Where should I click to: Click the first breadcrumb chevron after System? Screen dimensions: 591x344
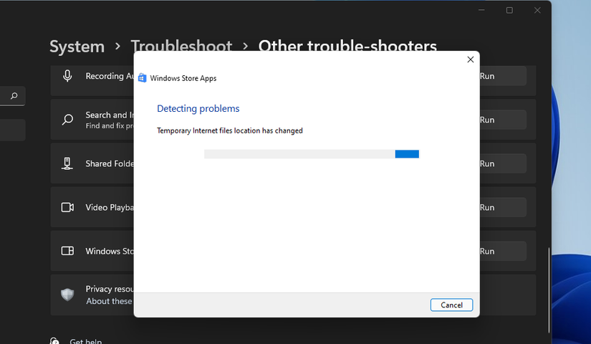pyautogui.click(x=118, y=46)
